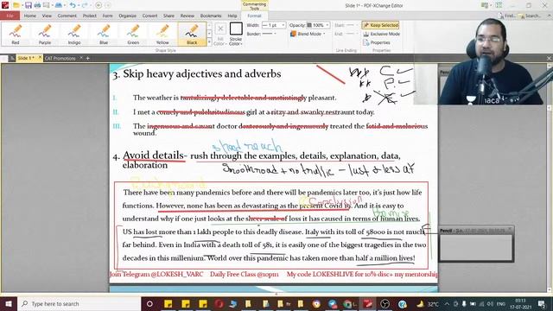Open the notification center icon

click(542, 303)
